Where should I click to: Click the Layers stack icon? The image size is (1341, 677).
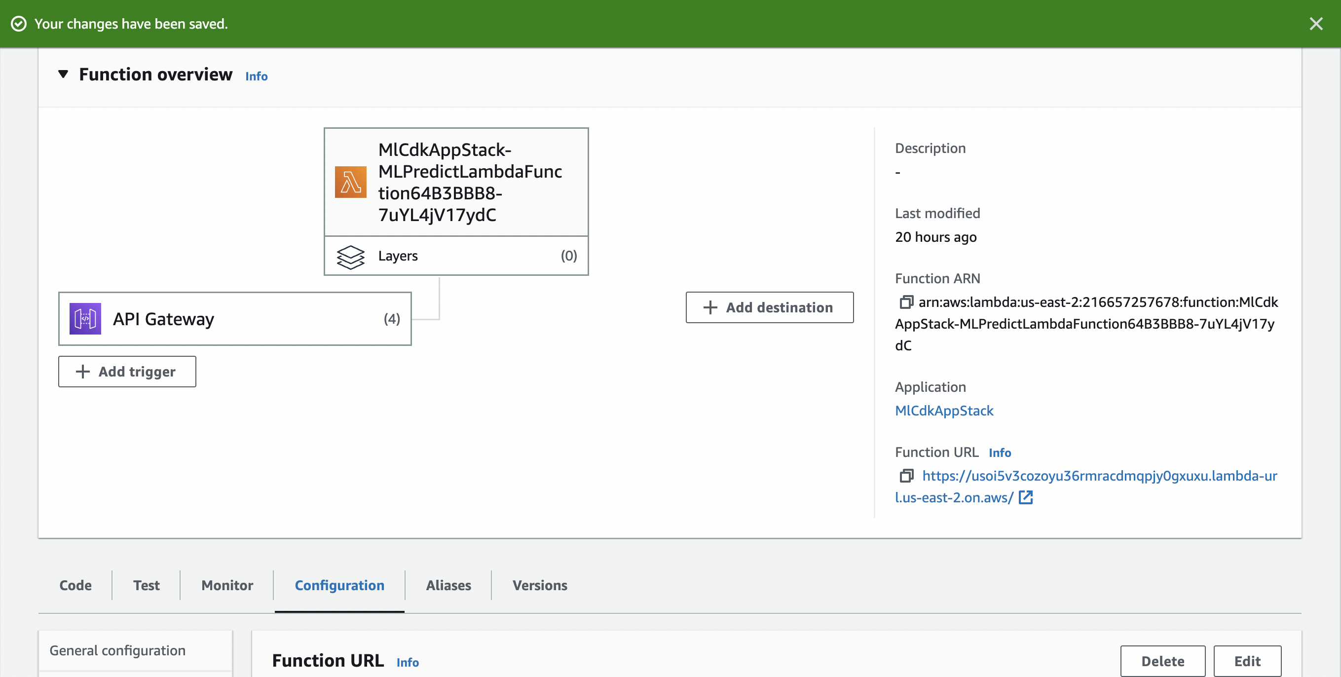[350, 256]
